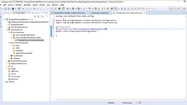Image resolution: width=187 pixels, height=105 pixels.
Task: Close the PropertySourceConfiguration.java editor tab
Action: point(144,13)
